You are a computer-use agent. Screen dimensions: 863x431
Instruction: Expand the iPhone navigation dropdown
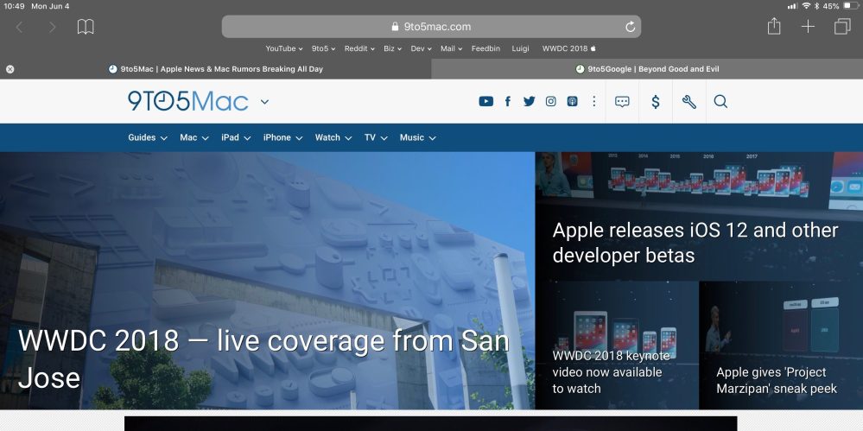(x=282, y=137)
